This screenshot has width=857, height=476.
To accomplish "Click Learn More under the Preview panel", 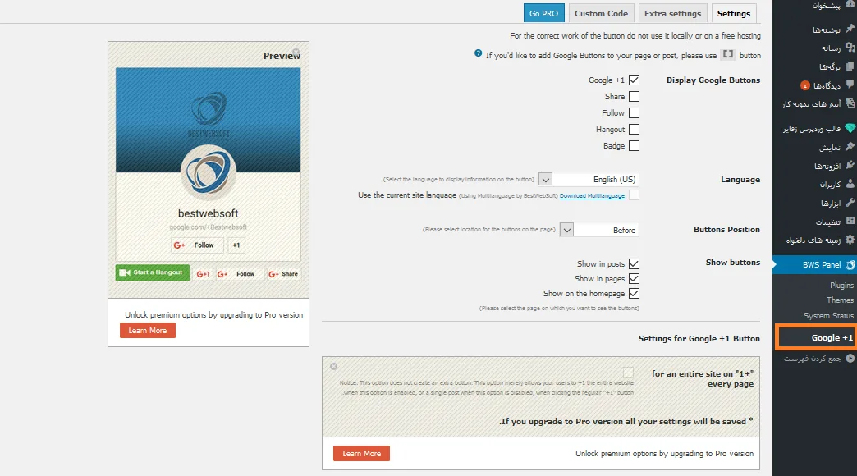I will 148,330.
